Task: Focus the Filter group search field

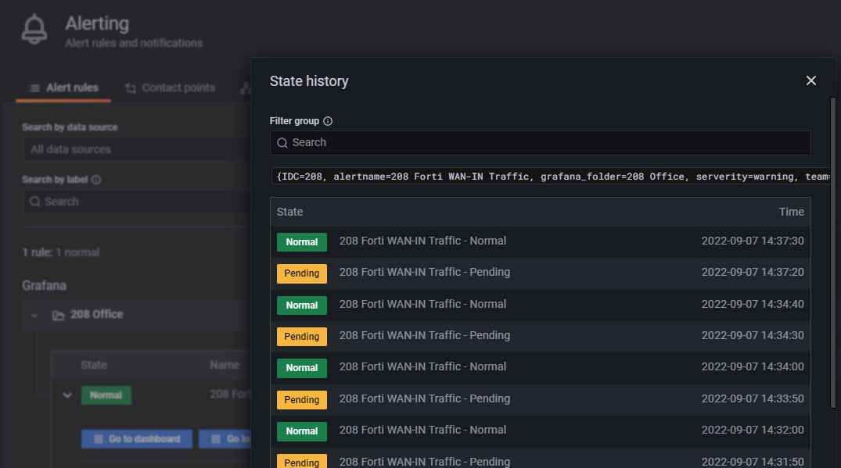Action: coord(540,143)
